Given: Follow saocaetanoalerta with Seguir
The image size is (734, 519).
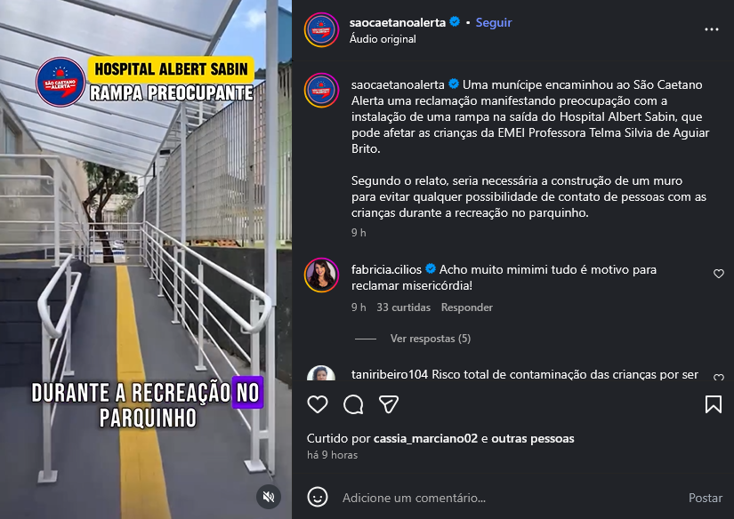Looking at the screenshot, I should 494,22.
